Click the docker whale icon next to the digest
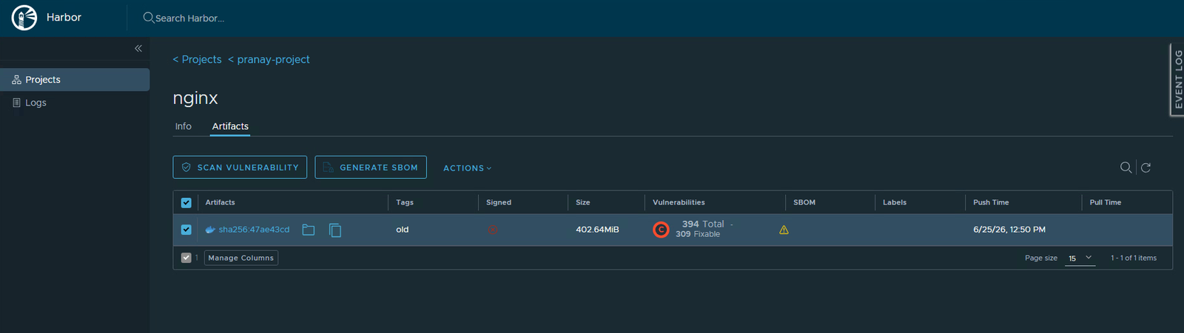Screen dimensions: 1184x333 (x=210, y=230)
